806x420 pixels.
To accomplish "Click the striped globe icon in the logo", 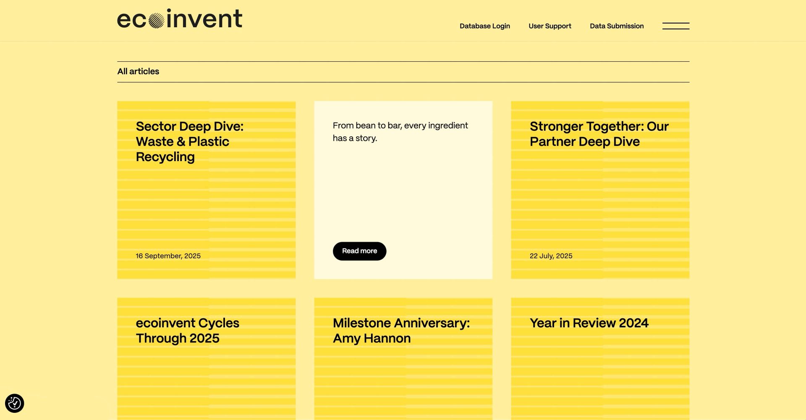I will (x=156, y=21).
